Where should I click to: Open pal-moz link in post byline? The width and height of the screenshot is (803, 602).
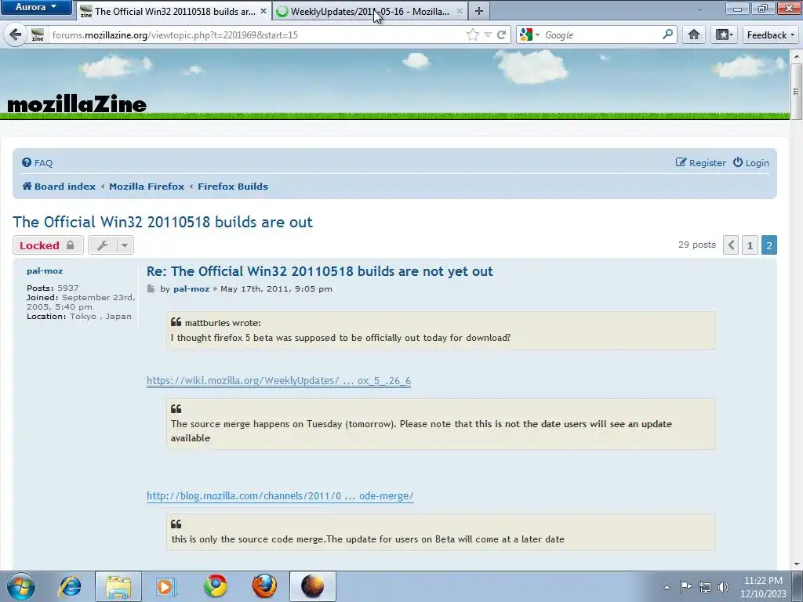click(191, 288)
